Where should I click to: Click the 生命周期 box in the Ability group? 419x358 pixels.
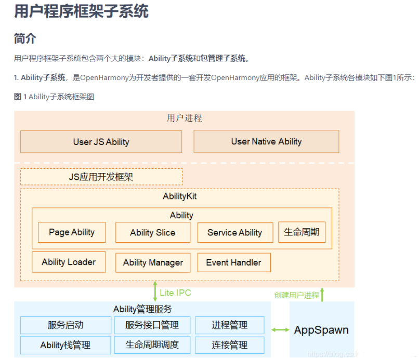point(302,232)
